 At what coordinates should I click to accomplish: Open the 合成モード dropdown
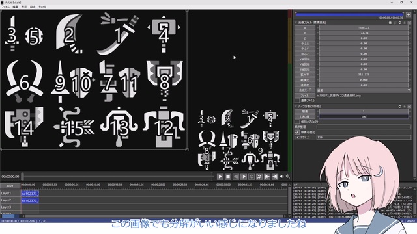click(x=364, y=90)
